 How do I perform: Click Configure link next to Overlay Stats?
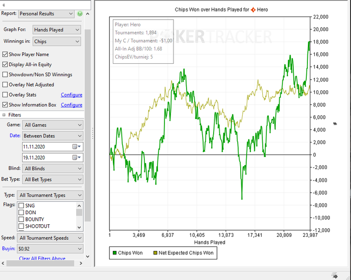[x=71, y=95]
